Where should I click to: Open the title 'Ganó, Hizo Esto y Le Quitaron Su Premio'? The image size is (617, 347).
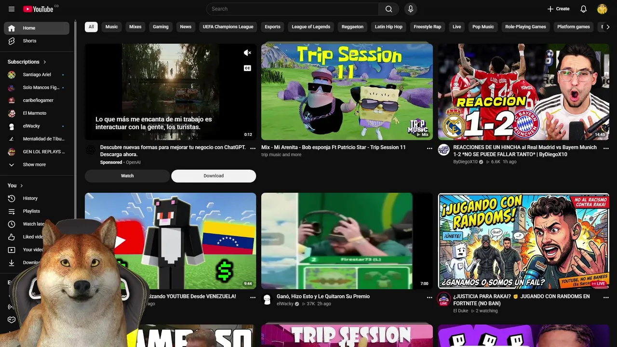[x=323, y=296]
